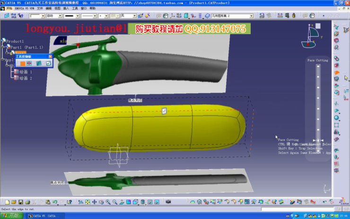Click the Open folder icon in bottom toolbar
The height and width of the screenshot is (219, 350).
[14, 202]
